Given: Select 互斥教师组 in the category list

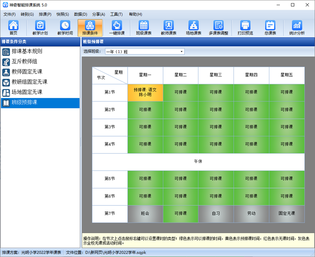Looking at the screenshot, I should [40, 62].
